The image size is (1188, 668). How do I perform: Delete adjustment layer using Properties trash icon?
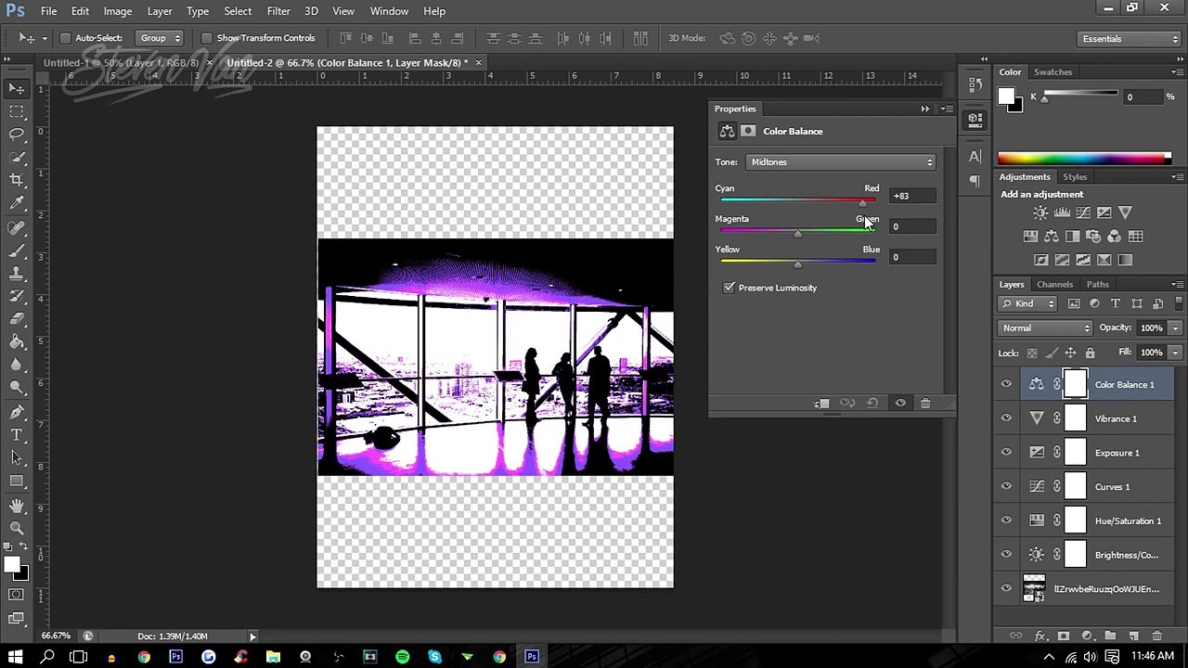coord(925,403)
